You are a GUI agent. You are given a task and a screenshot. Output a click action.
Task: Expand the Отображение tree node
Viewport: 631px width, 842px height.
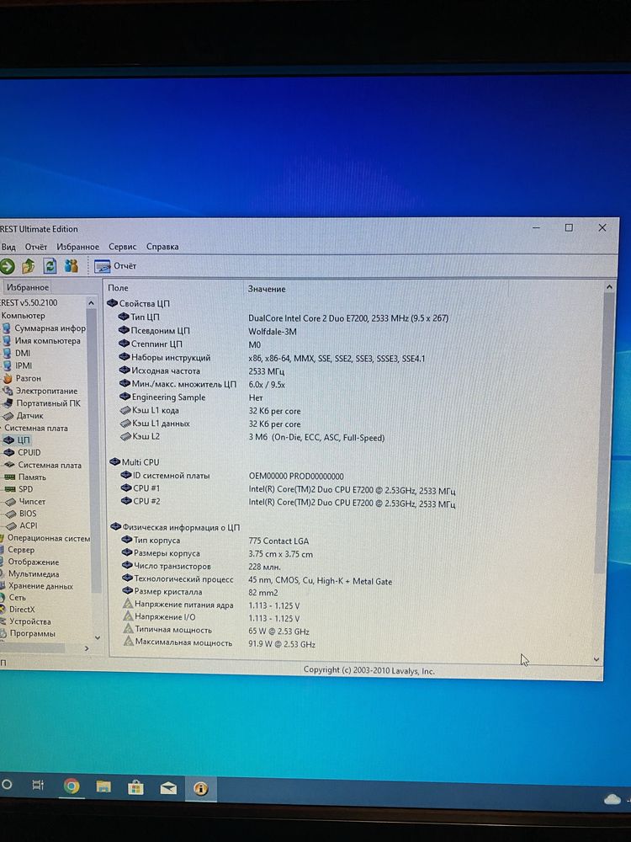coord(30,562)
